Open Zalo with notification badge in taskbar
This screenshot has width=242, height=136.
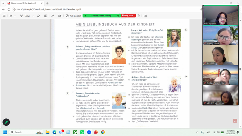point(61,132)
